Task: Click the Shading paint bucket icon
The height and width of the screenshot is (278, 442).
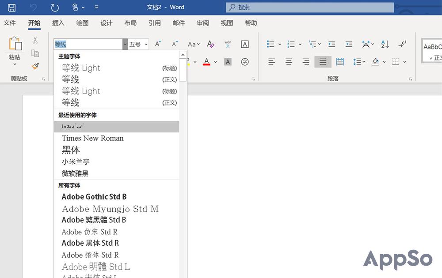Action: coord(375,62)
